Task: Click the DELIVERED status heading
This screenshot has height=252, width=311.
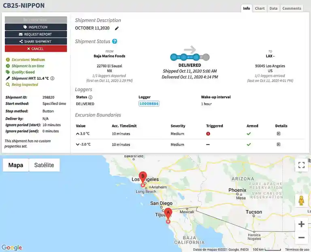Action: [190, 65]
